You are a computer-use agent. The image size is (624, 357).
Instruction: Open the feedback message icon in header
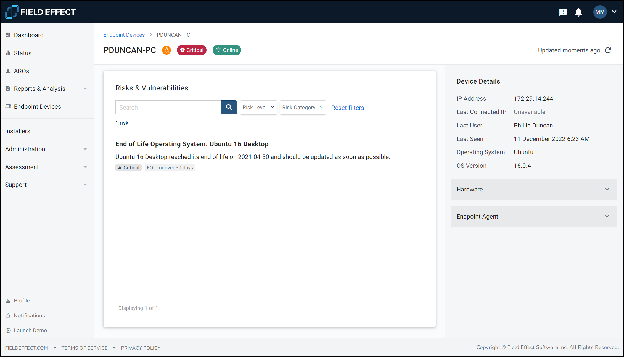[563, 12]
